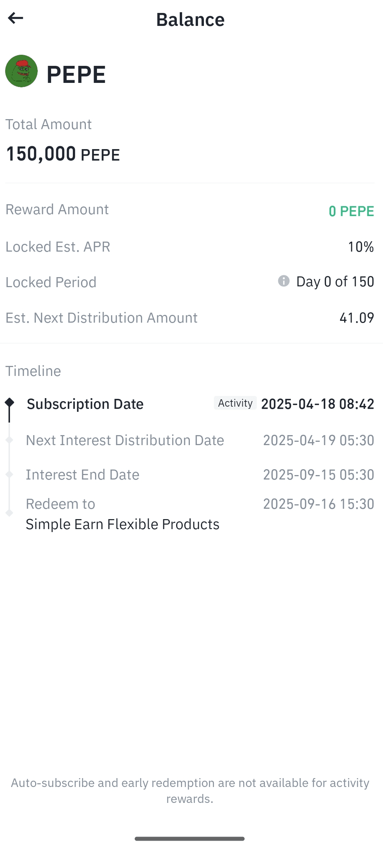This screenshot has height=851, width=383.
Task: Tap the Redeem to timeline marker
Action: (x=10, y=513)
